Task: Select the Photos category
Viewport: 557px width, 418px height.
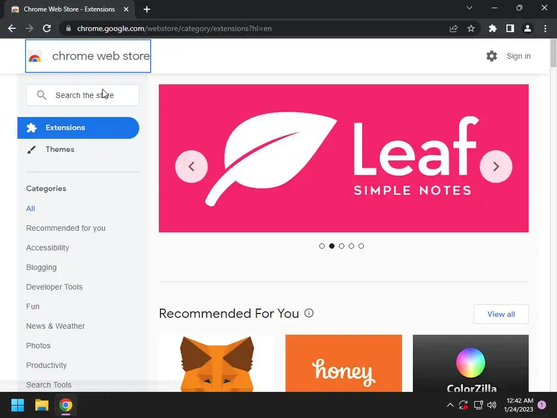Action: [x=39, y=346]
